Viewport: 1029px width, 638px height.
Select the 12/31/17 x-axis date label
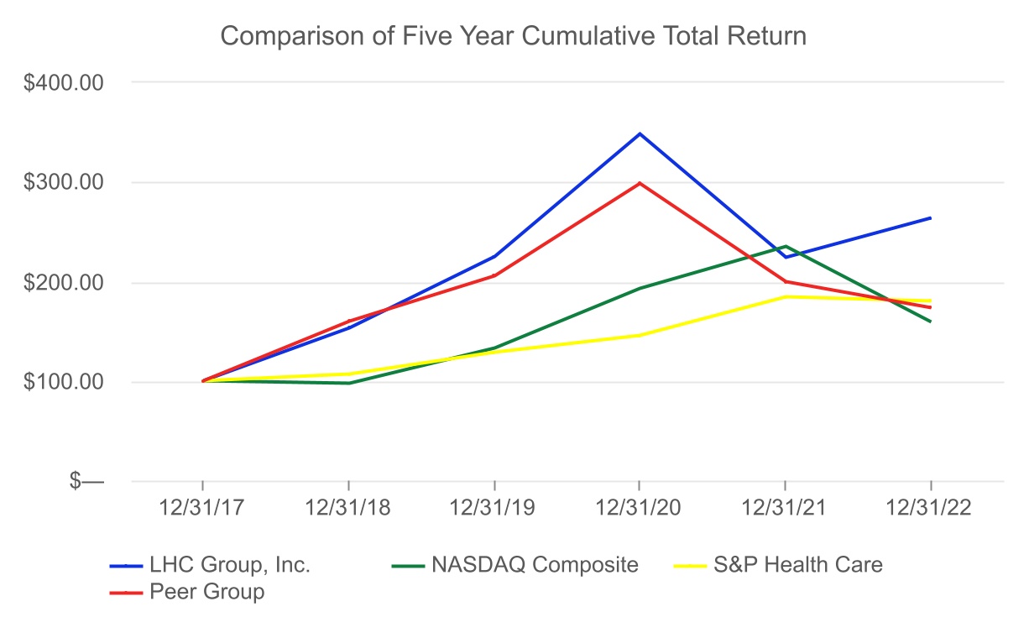point(202,509)
